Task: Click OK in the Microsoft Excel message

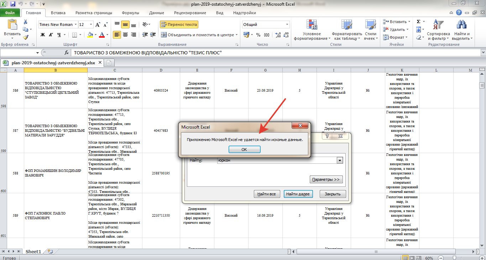Action: pos(244,150)
